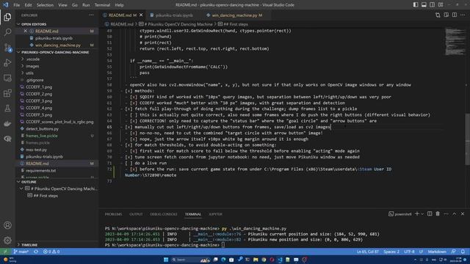Open the Docker whale view
Screen dimensions: 470x264
[x=7, y=124]
